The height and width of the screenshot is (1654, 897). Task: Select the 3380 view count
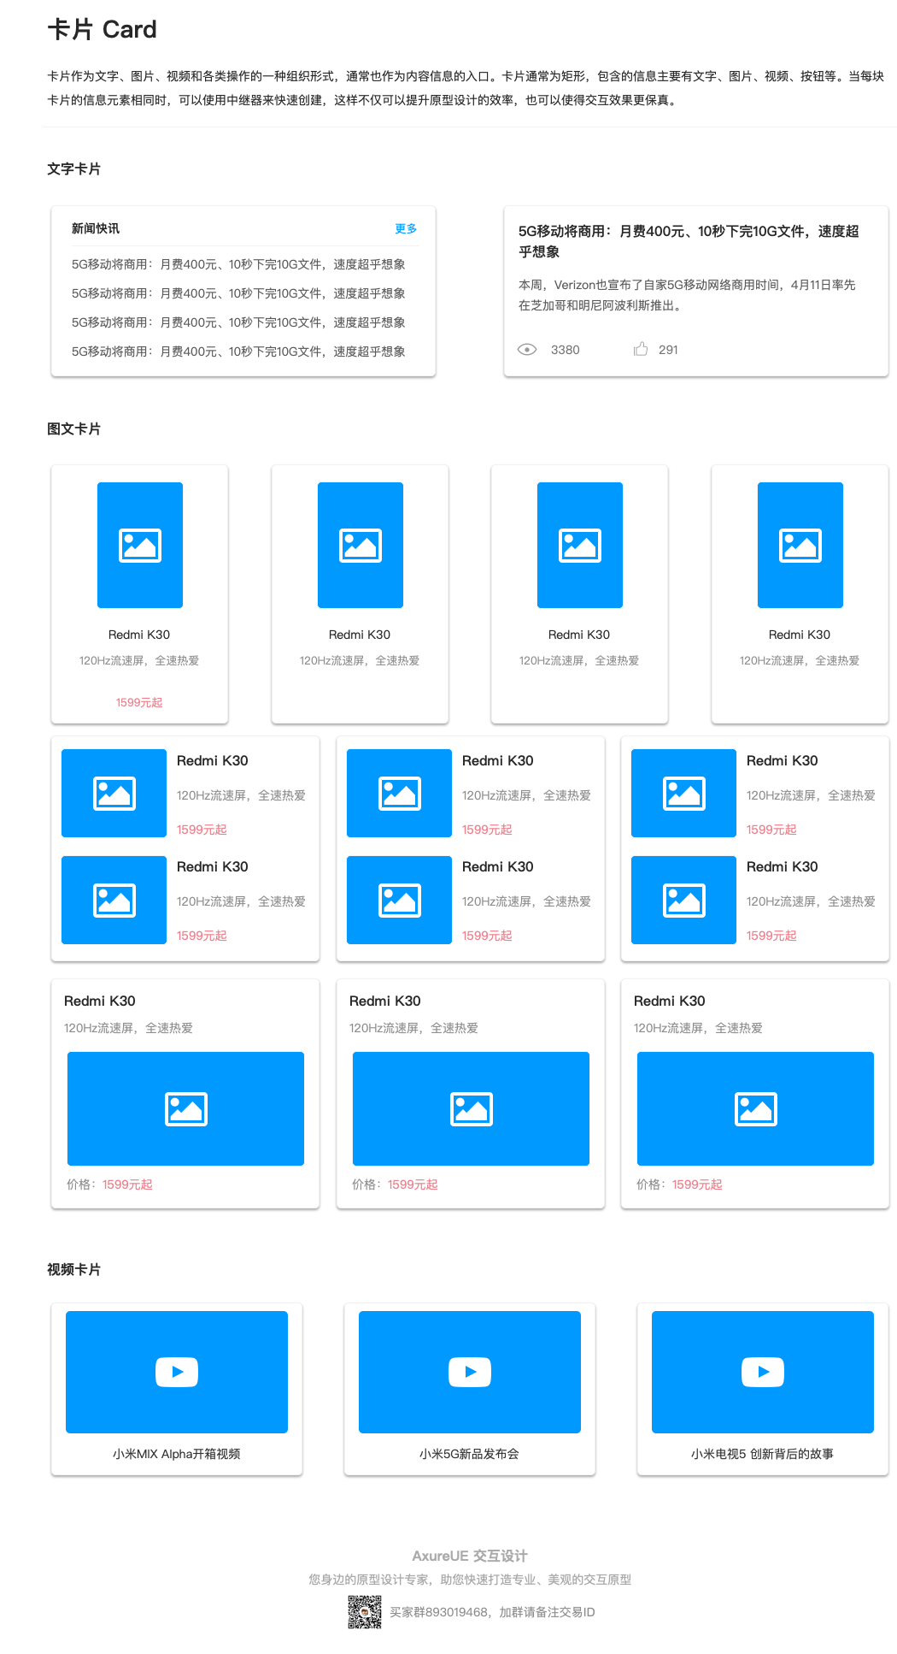566,350
